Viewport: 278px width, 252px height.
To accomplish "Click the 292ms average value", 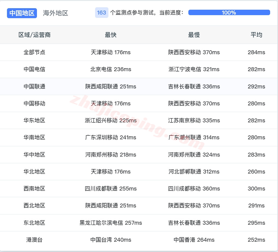I will pyautogui.click(x=256, y=87).
